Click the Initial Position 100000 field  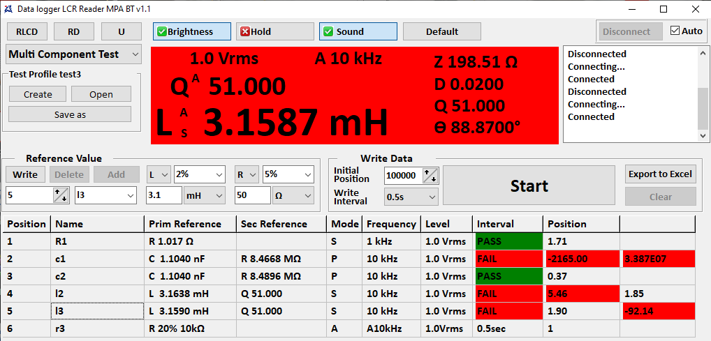point(403,175)
